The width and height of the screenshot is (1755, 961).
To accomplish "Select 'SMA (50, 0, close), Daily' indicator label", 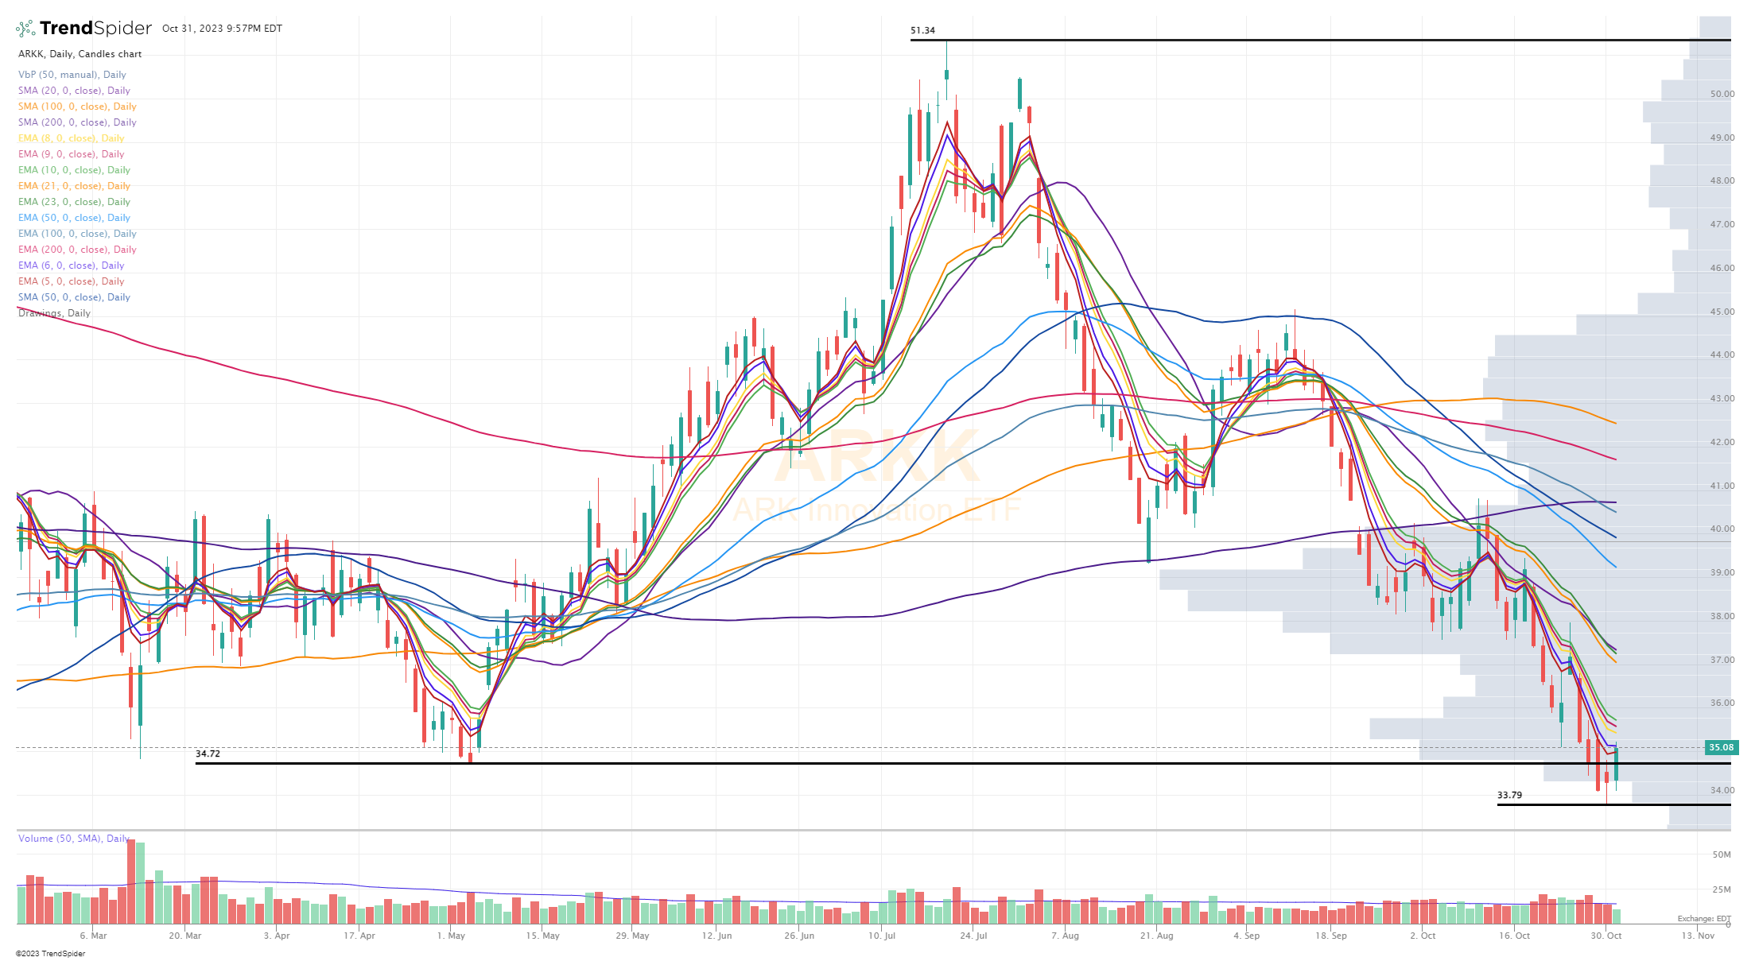I will pos(74,297).
